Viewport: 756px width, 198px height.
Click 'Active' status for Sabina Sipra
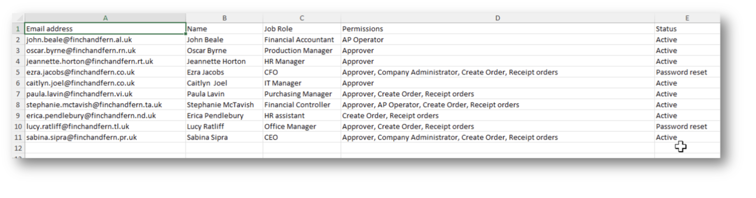[x=687, y=137]
